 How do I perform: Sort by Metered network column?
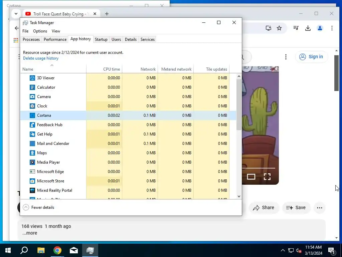[x=176, y=69]
